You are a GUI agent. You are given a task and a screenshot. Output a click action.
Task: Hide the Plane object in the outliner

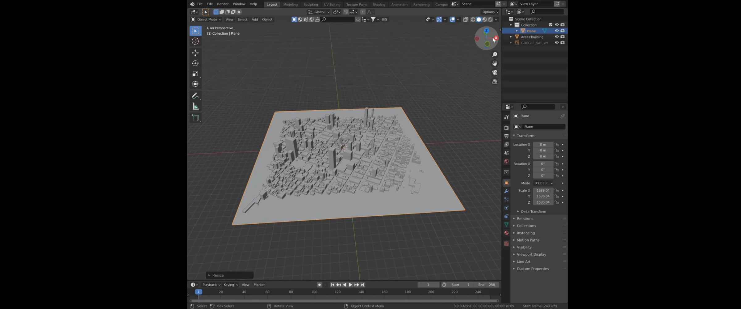click(x=557, y=31)
